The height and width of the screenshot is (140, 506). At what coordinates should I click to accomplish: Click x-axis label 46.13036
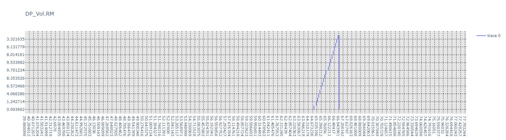pyautogui.click(x=95, y=125)
